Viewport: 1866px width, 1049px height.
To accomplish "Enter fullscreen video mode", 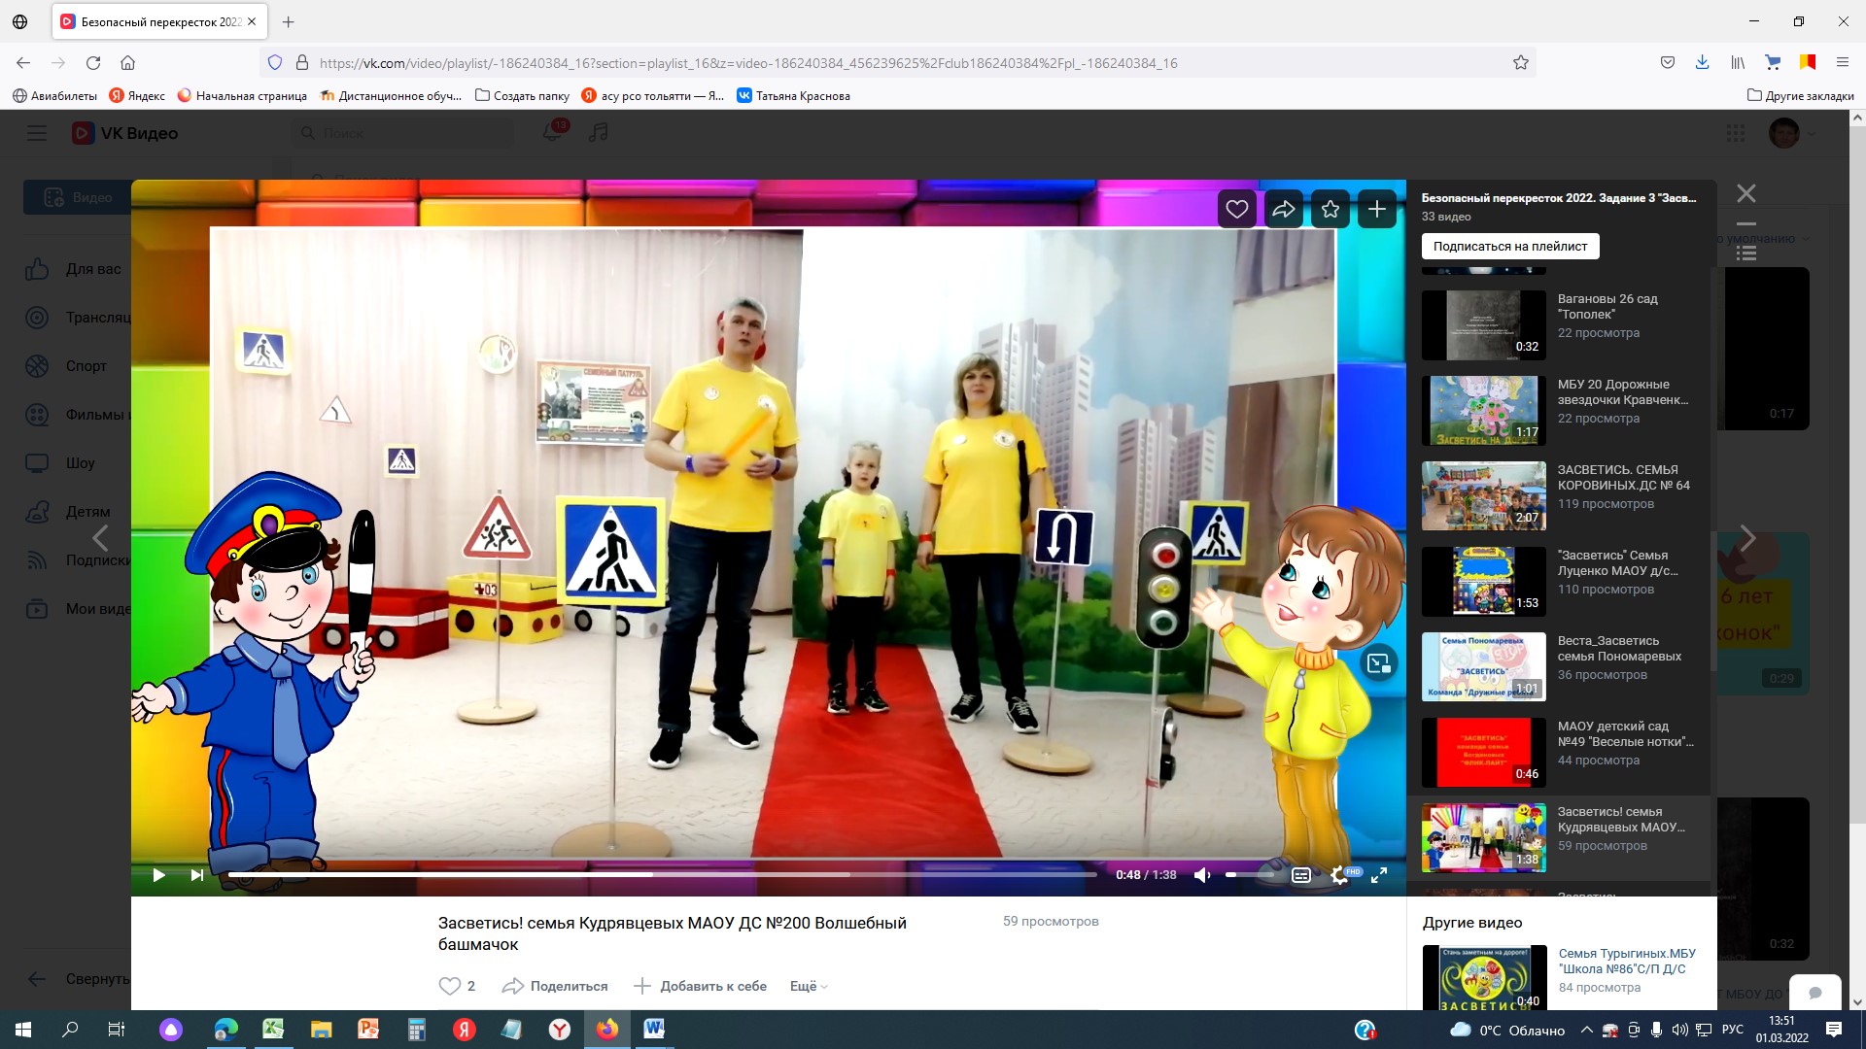I will (x=1379, y=875).
